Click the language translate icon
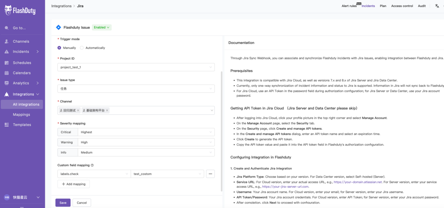 pos(437,6)
